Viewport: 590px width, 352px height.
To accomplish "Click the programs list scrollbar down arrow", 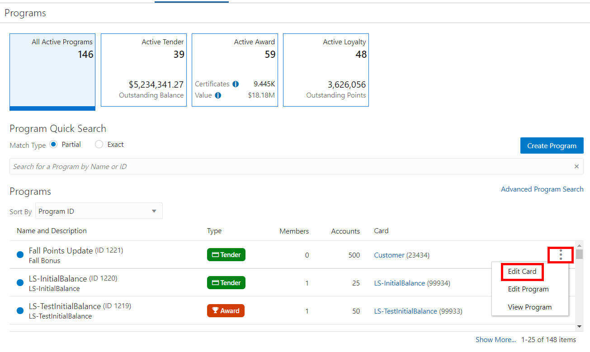I will [x=579, y=326].
